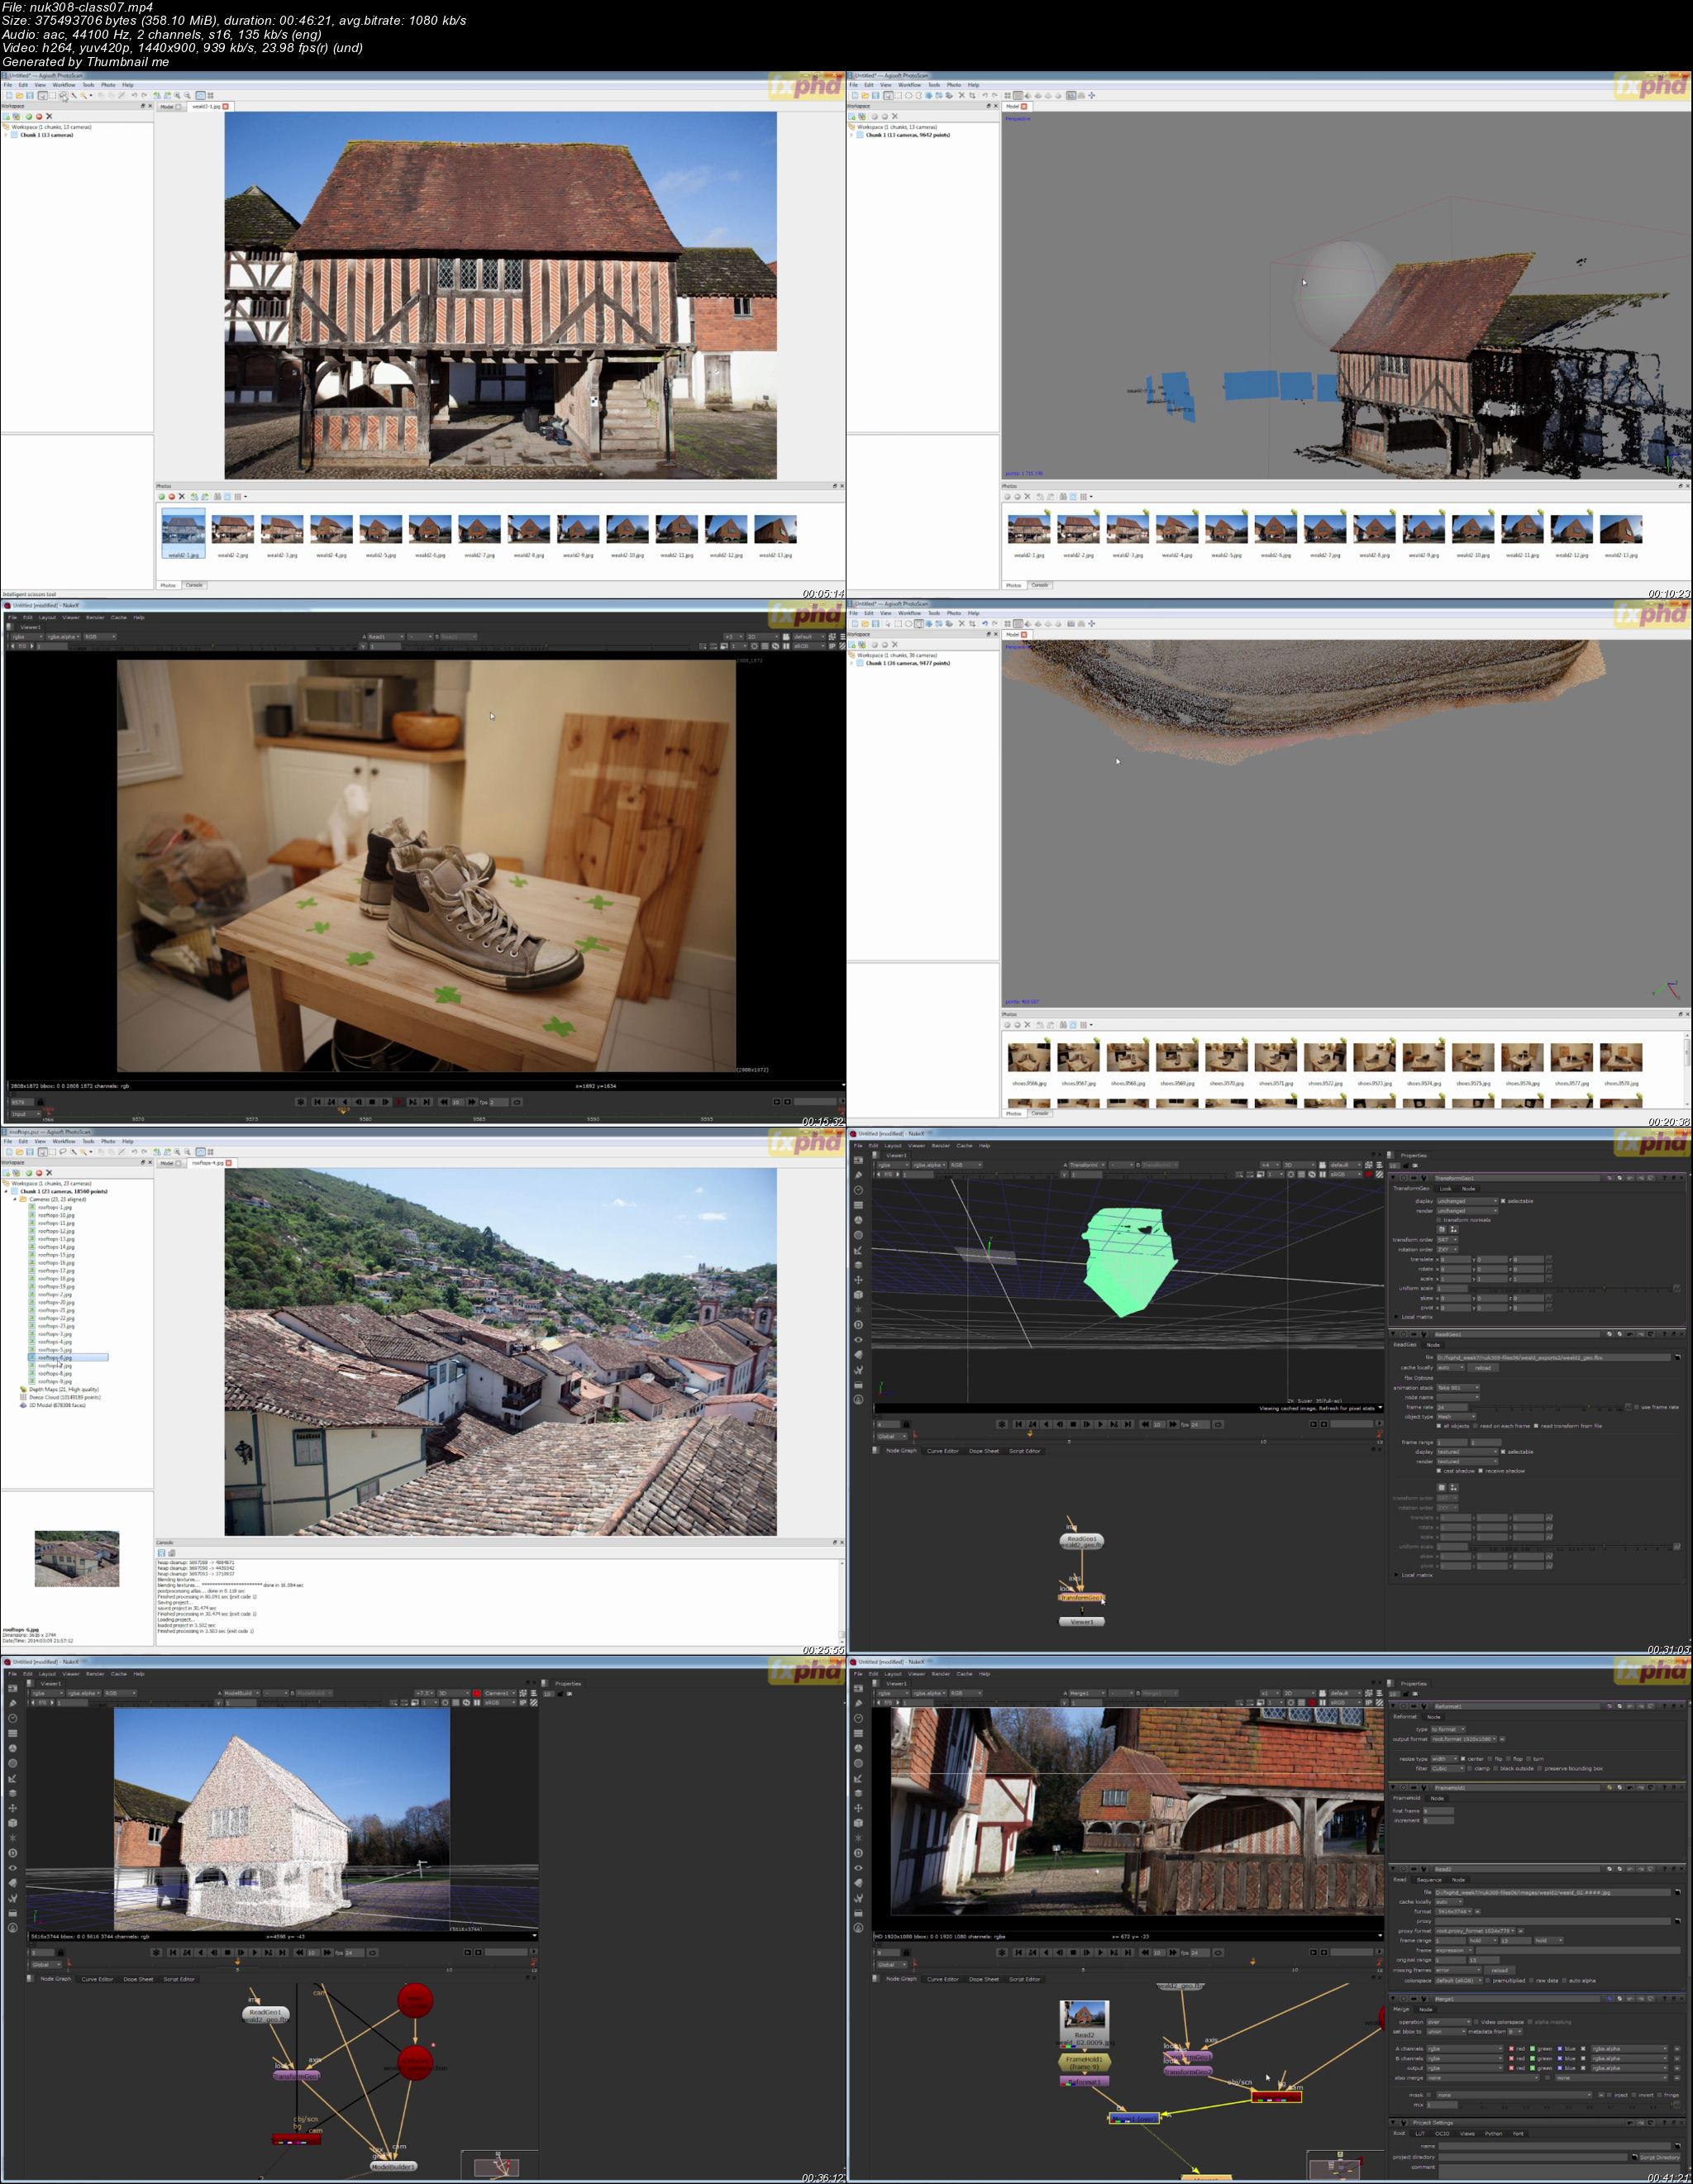The image size is (1693, 2184).
Task: Click reload button in ReadGeo1 properties
Action: tap(1483, 1368)
